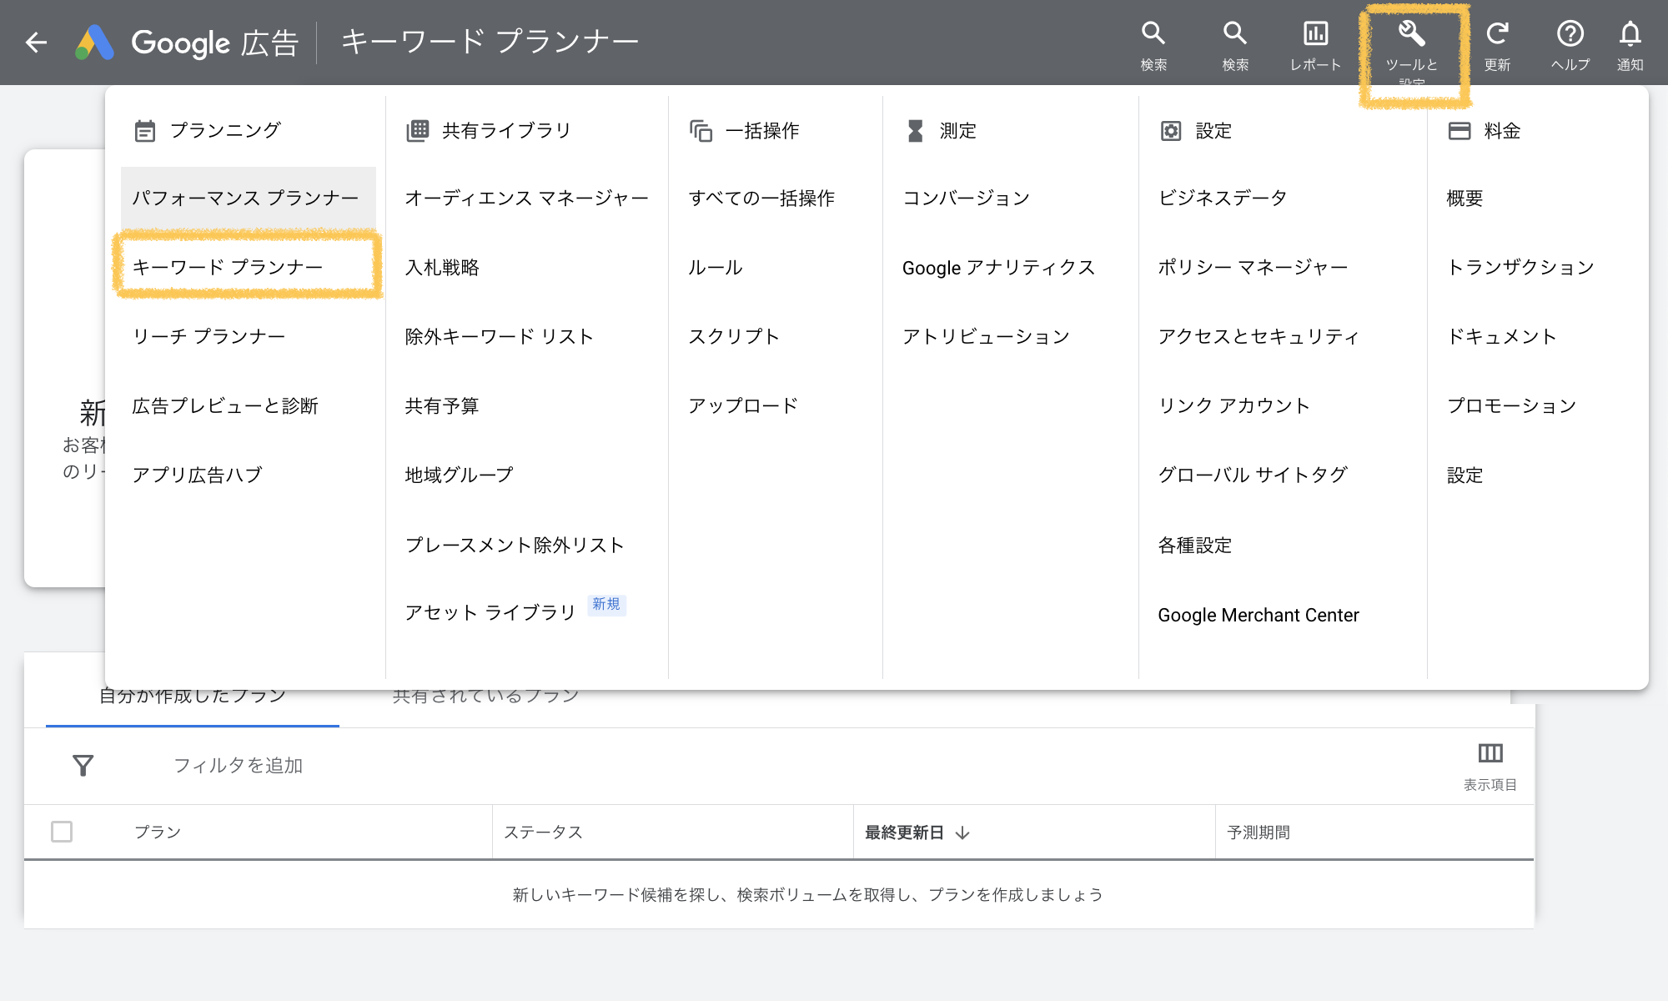The width and height of the screenshot is (1668, 1001).
Task: Tick the select-all plans checkbox
Action: click(x=62, y=832)
